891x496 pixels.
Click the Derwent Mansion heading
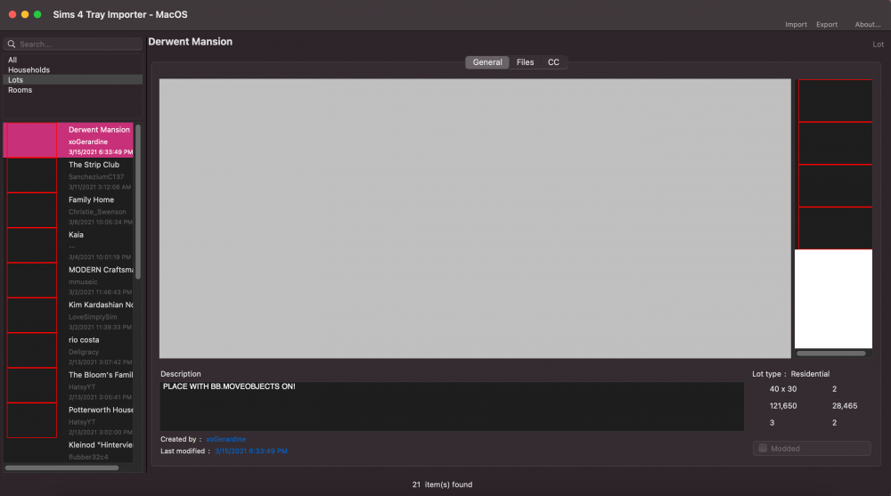pyautogui.click(x=191, y=42)
